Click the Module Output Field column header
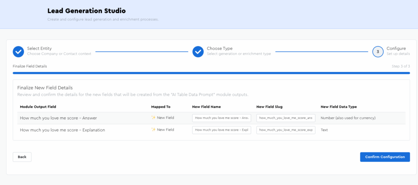The image size is (418, 185). pyautogui.click(x=38, y=107)
